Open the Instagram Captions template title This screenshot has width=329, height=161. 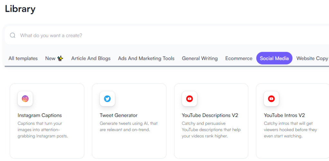(x=40, y=115)
